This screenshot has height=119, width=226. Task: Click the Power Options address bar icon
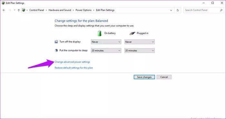(x=24, y=10)
